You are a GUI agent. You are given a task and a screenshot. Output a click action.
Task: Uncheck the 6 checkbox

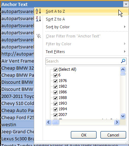55,75
